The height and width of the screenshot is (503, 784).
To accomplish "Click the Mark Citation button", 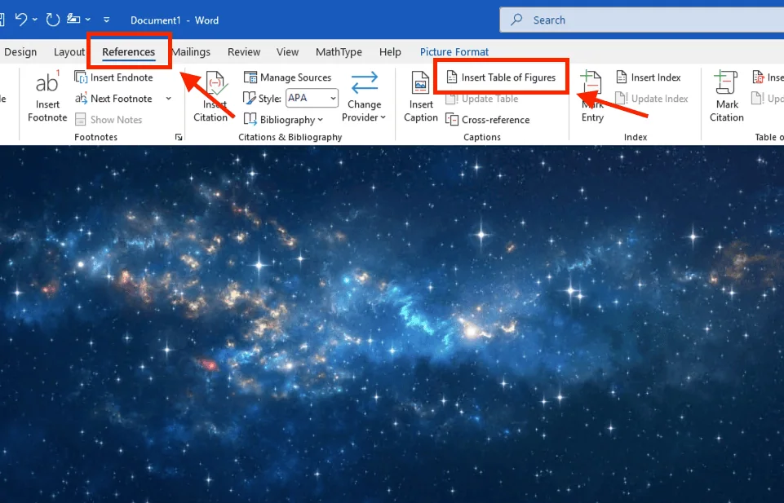I will pyautogui.click(x=727, y=96).
